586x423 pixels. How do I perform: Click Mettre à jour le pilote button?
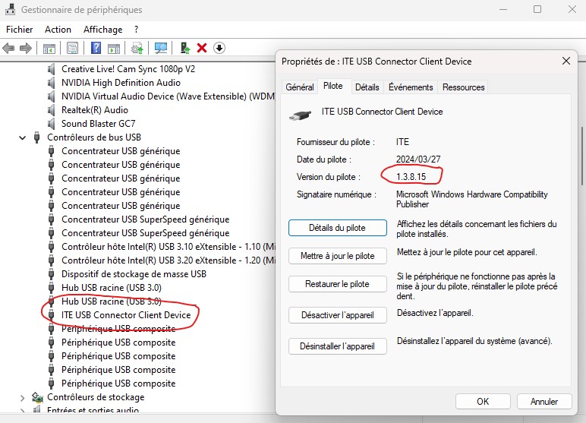pyautogui.click(x=337, y=256)
